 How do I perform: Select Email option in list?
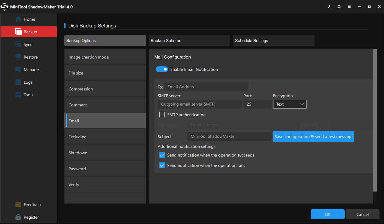point(105,121)
